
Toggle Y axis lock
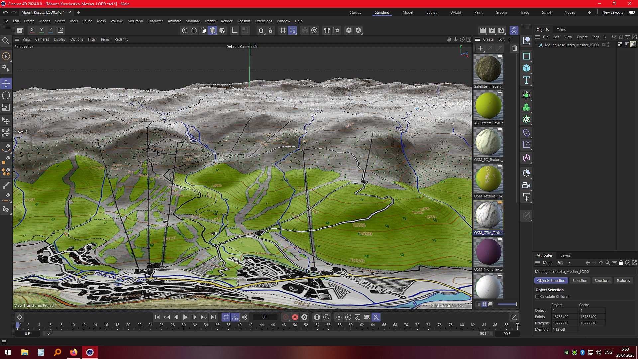(42, 30)
